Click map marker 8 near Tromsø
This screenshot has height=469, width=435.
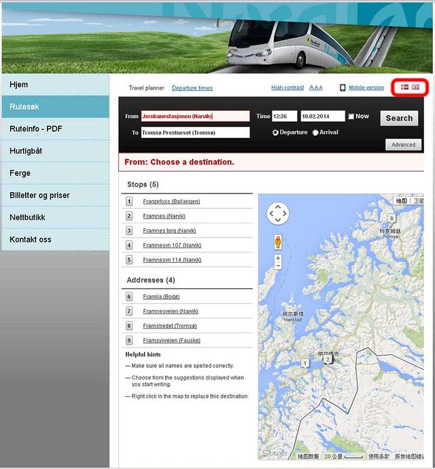click(391, 218)
